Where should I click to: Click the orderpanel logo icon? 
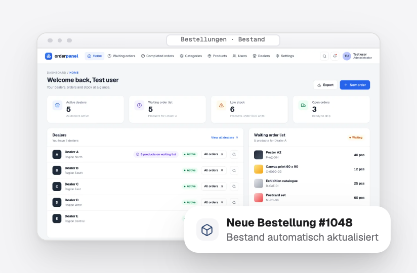49,56
